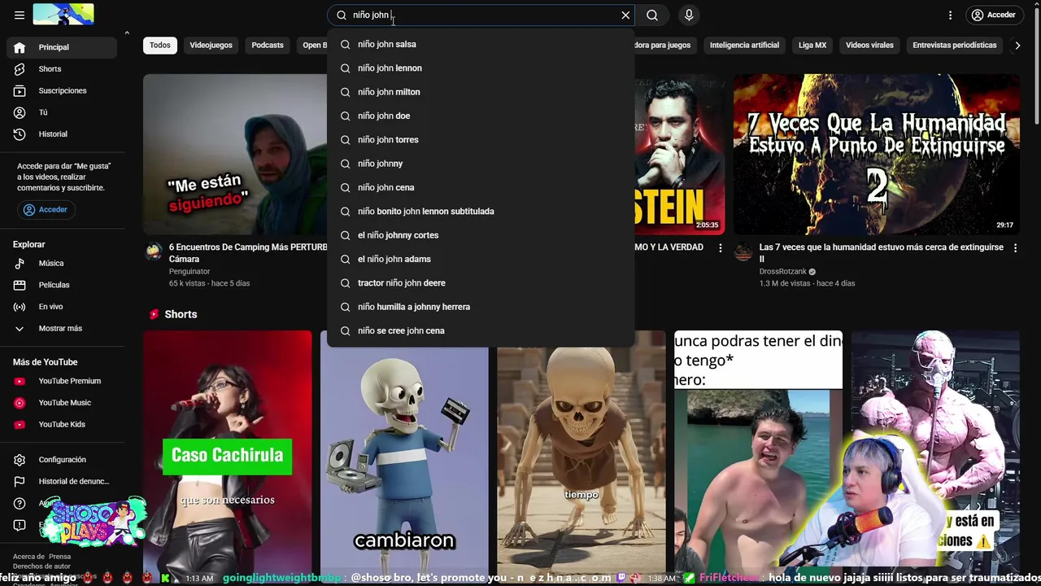Open the 7 Veces Que La Humanidad thumbnail
Image resolution: width=1041 pixels, height=586 pixels.
(x=877, y=155)
